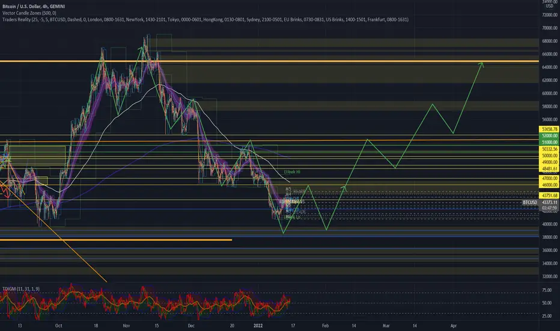Viewport: 560px width, 331px height.
Task: Click the 18 date label on time axis
Action: (96, 326)
